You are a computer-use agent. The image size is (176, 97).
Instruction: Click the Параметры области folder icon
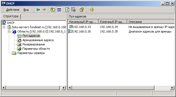tap(19, 49)
